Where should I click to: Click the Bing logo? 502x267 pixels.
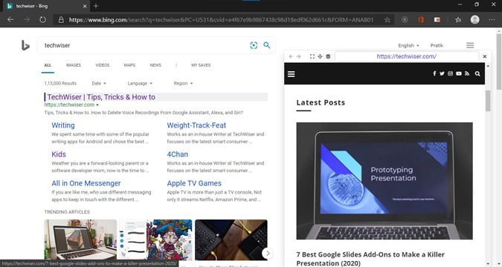25,45
